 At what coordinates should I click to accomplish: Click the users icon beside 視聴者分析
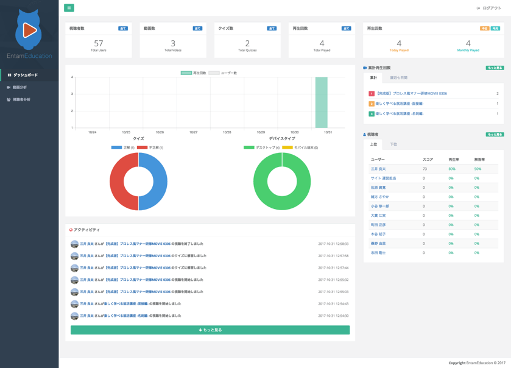(9, 99)
